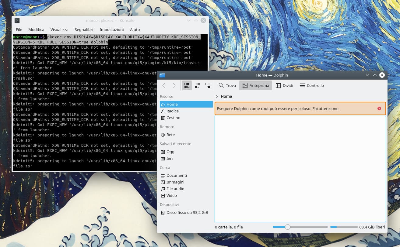
Task: Click the File audio music note icon
Action: pyautogui.click(x=163, y=189)
